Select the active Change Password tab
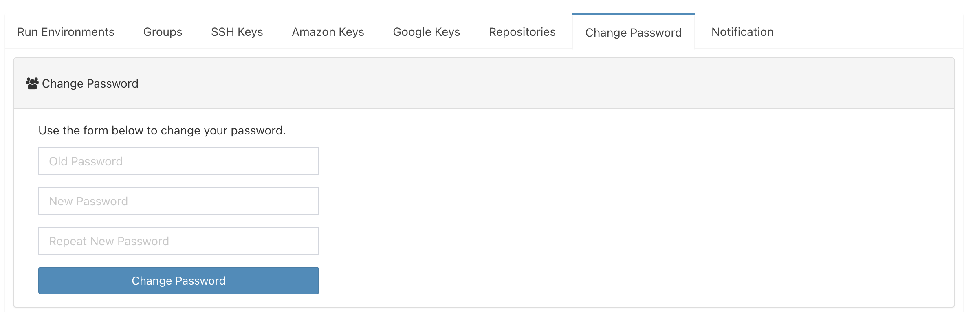The height and width of the screenshot is (312, 964). 633,32
